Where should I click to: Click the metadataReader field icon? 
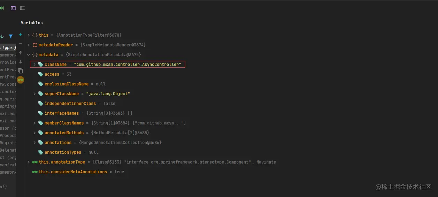35,45
